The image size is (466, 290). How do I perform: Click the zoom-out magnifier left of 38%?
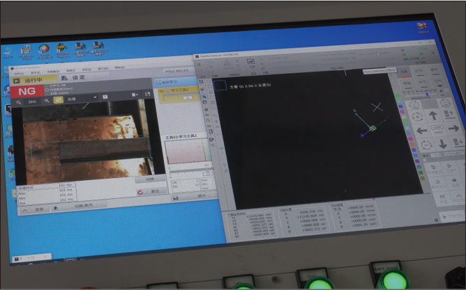[x=18, y=102]
